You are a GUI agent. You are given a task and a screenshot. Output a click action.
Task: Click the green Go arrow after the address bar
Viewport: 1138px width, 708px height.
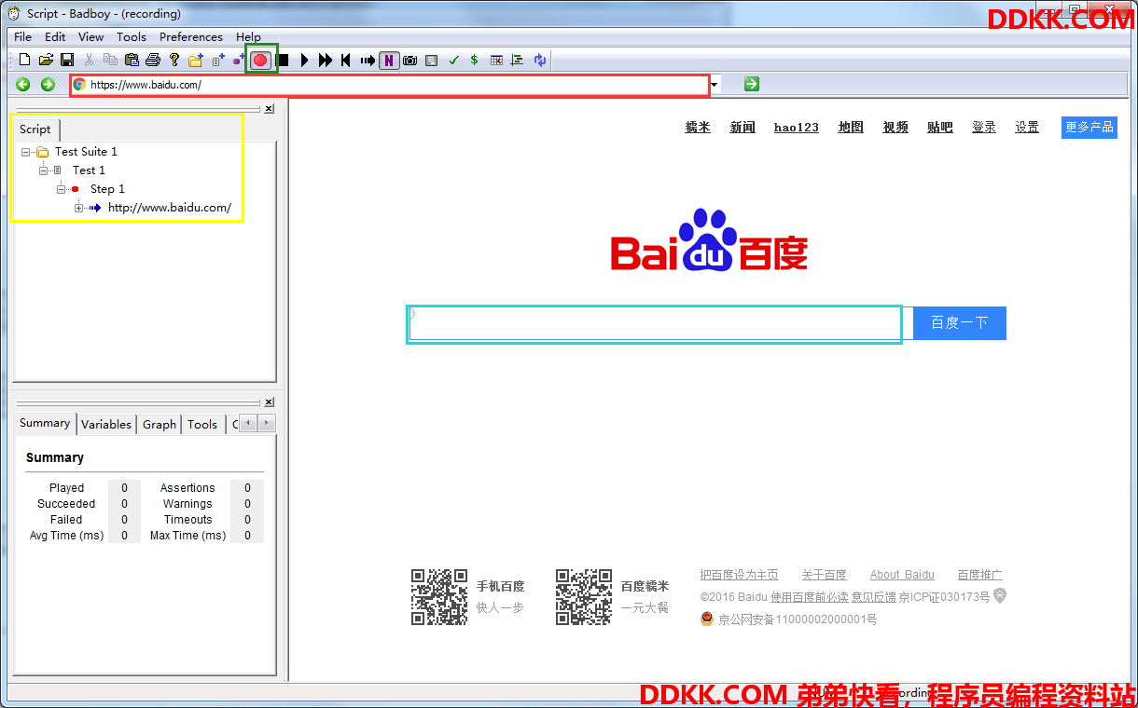(752, 84)
